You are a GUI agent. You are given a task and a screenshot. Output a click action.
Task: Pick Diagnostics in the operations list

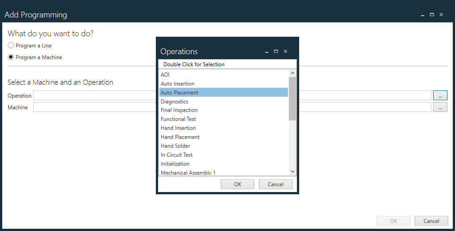click(x=174, y=102)
